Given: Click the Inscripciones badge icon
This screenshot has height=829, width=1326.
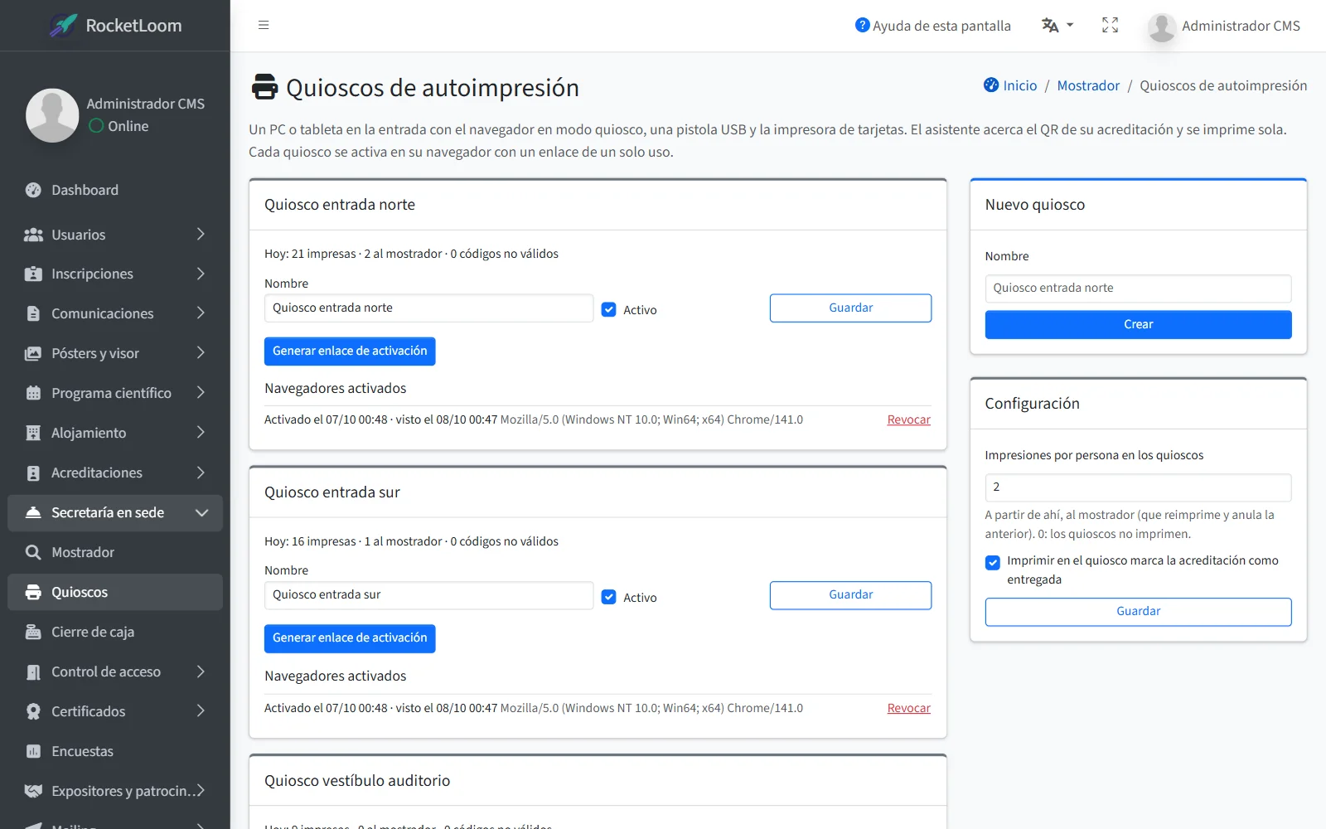Looking at the screenshot, I should point(33,274).
